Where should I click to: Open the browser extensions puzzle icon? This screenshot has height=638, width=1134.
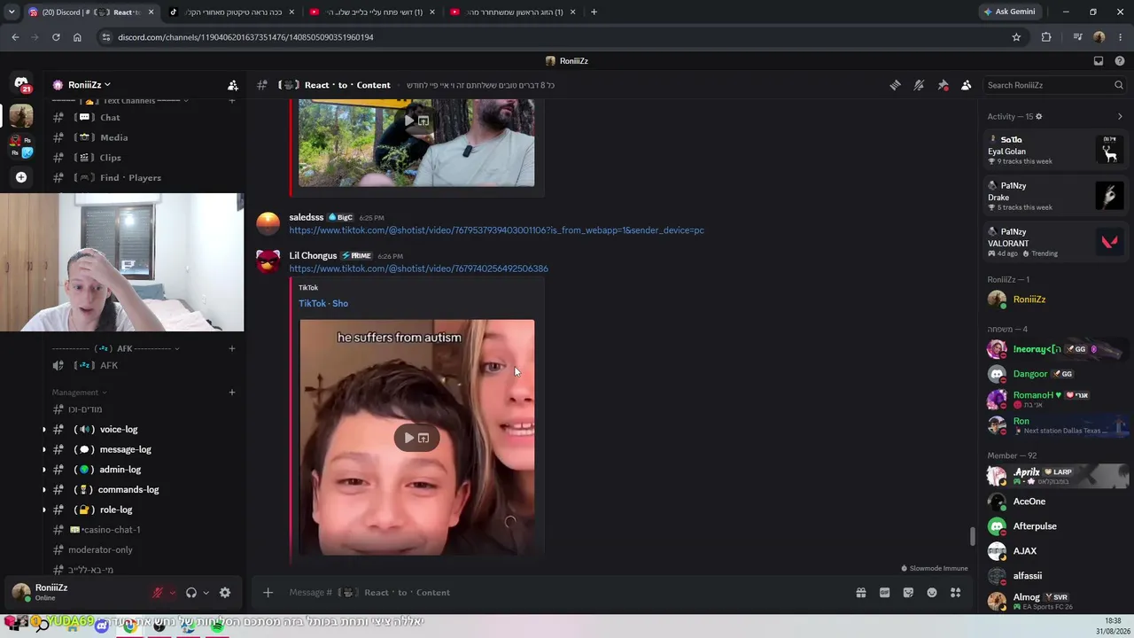pos(1046,37)
